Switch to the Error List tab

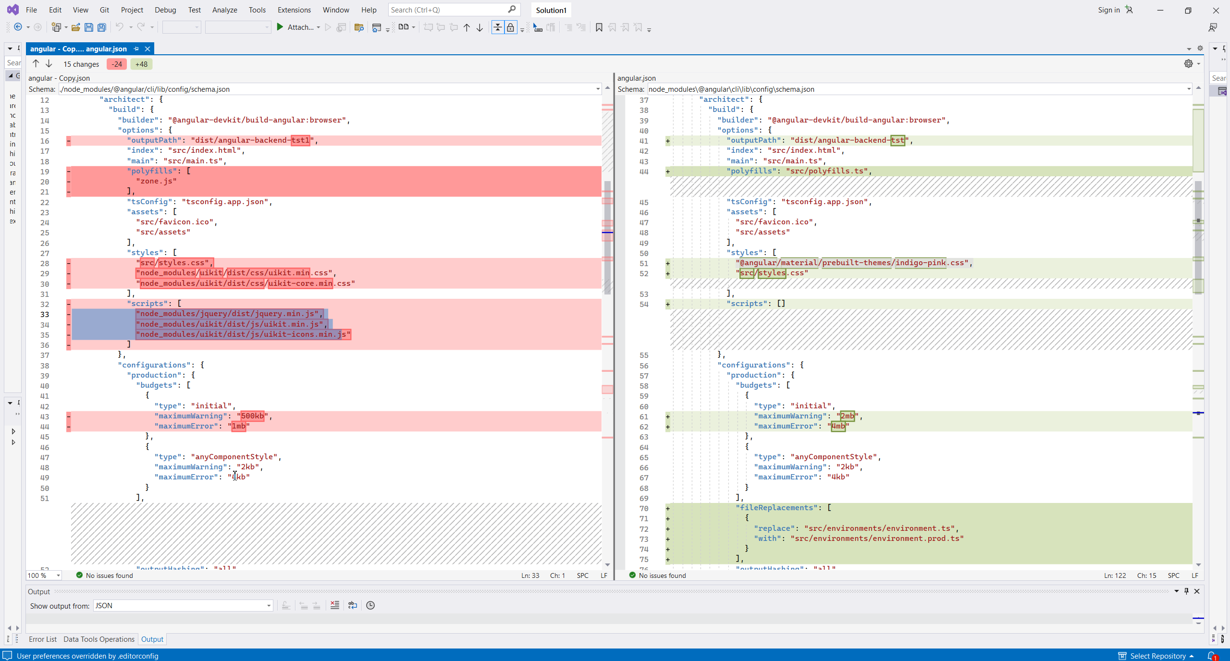(43, 639)
